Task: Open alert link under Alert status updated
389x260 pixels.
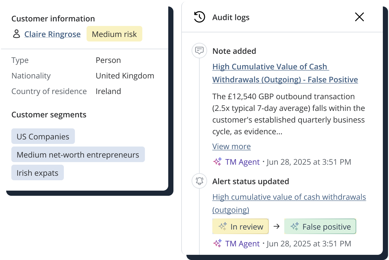Action: [289, 203]
